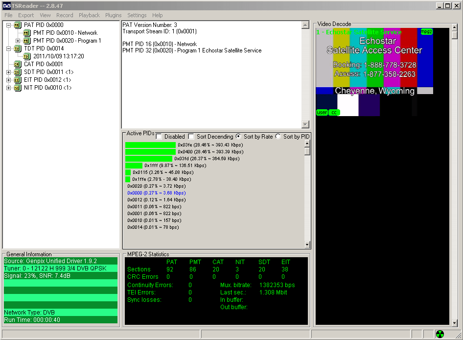Select the 2011/10/09 13:17:20 timestamp entry
This screenshot has height=340, width=463.
pos(58,56)
